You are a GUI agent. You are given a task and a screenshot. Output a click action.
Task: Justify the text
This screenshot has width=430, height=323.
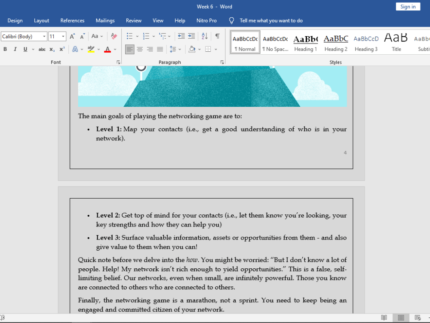click(x=160, y=49)
